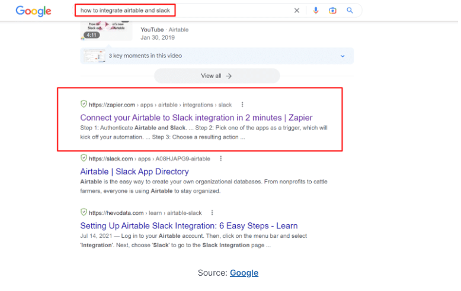Open the three-dot menu for the zapier.com result

[x=242, y=105]
